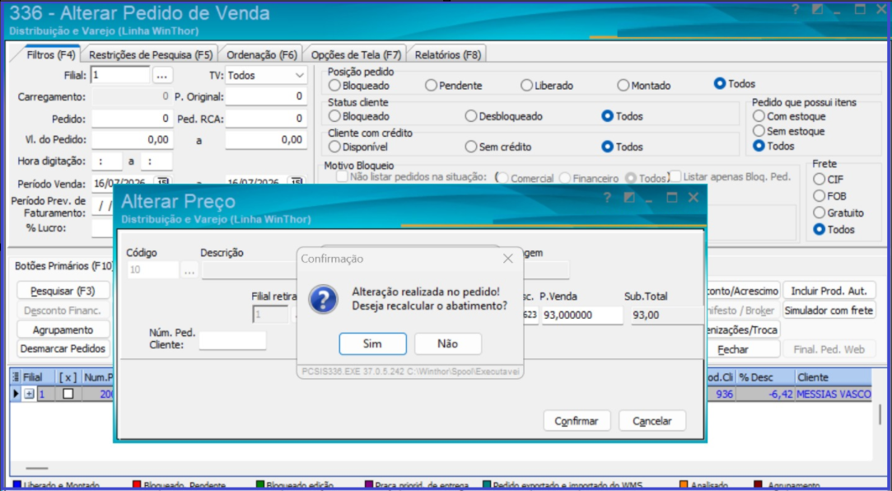
Task: Click the blue Liberado e Montado legend swatch
Action: [16, 485]
